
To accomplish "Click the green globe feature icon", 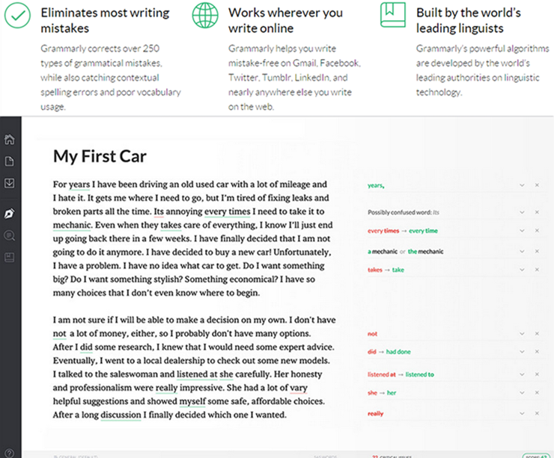I will tap(205, 15).
